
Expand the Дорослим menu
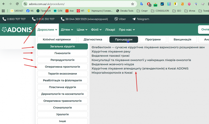click(x=47, y=30)
